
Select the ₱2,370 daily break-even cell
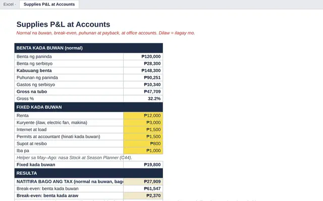[x=143, y=195]
